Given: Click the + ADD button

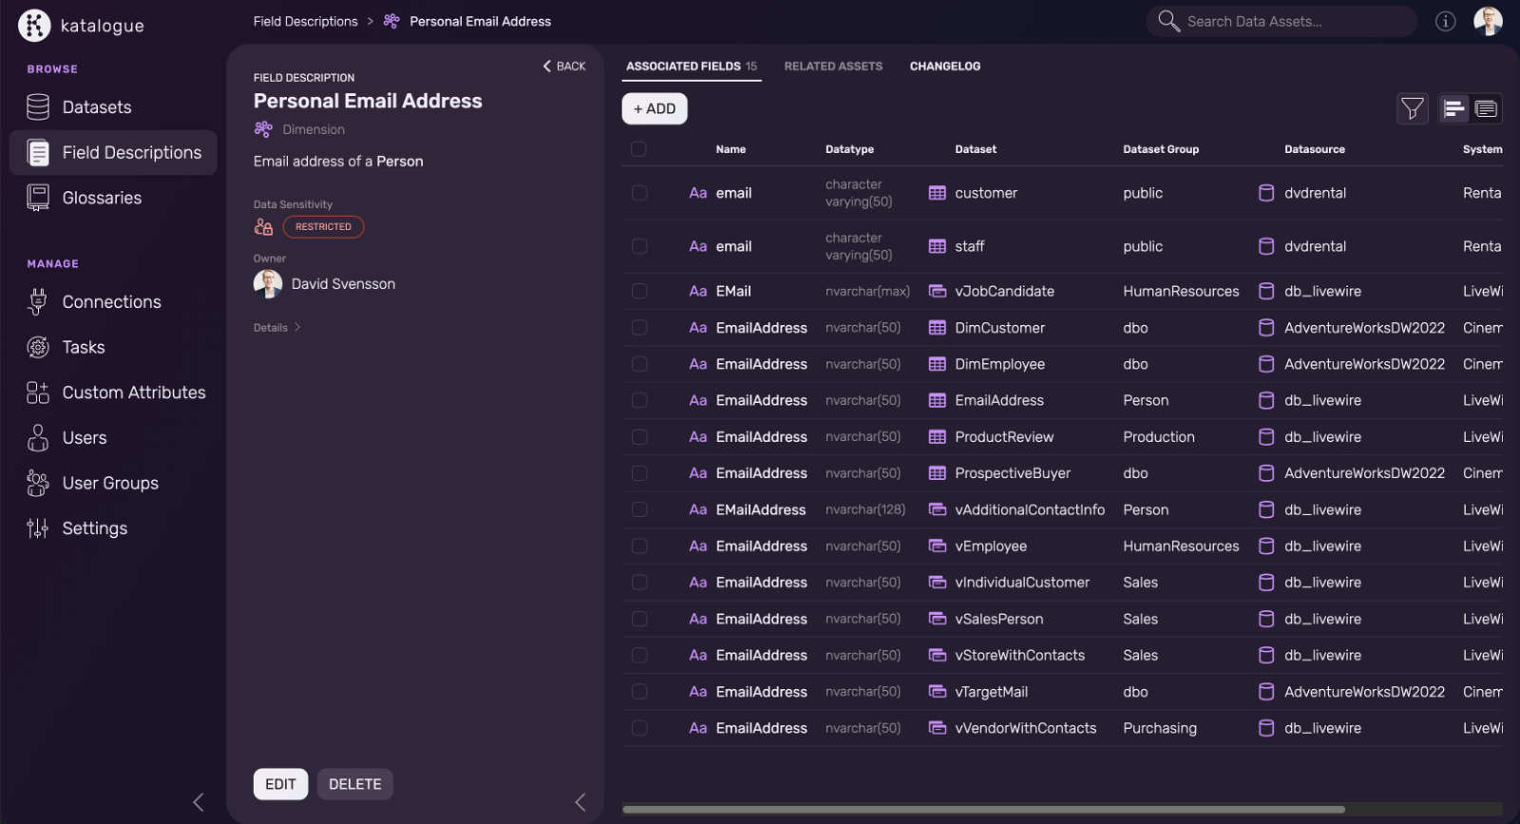Looking at the screenshot, I should click(x=654, y=109).
